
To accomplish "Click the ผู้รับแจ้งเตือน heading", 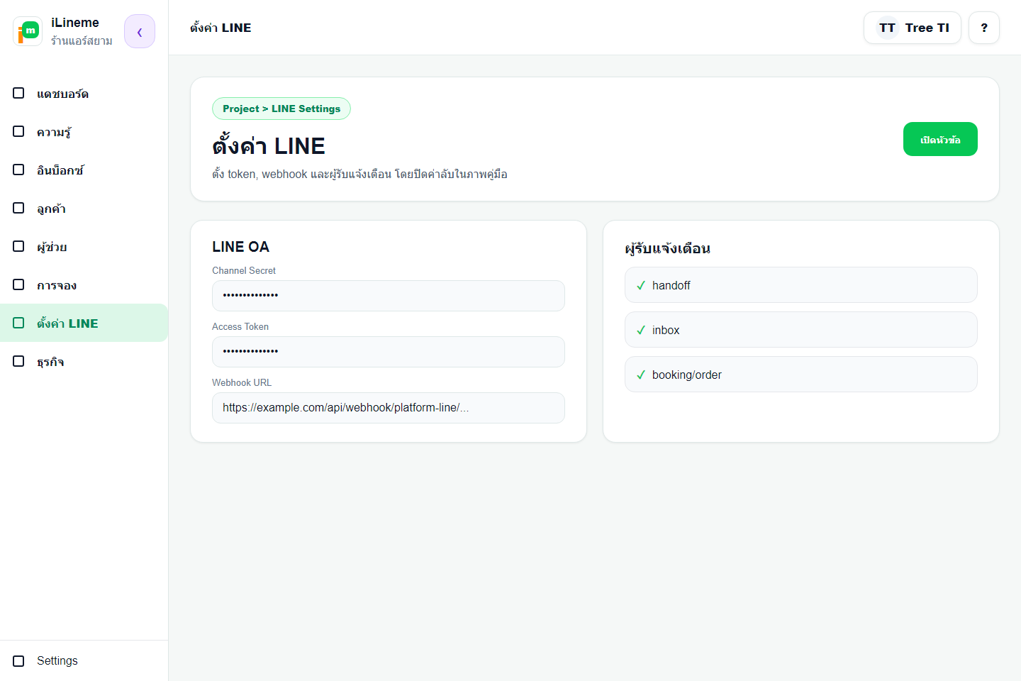I will (x=667, y=248).
